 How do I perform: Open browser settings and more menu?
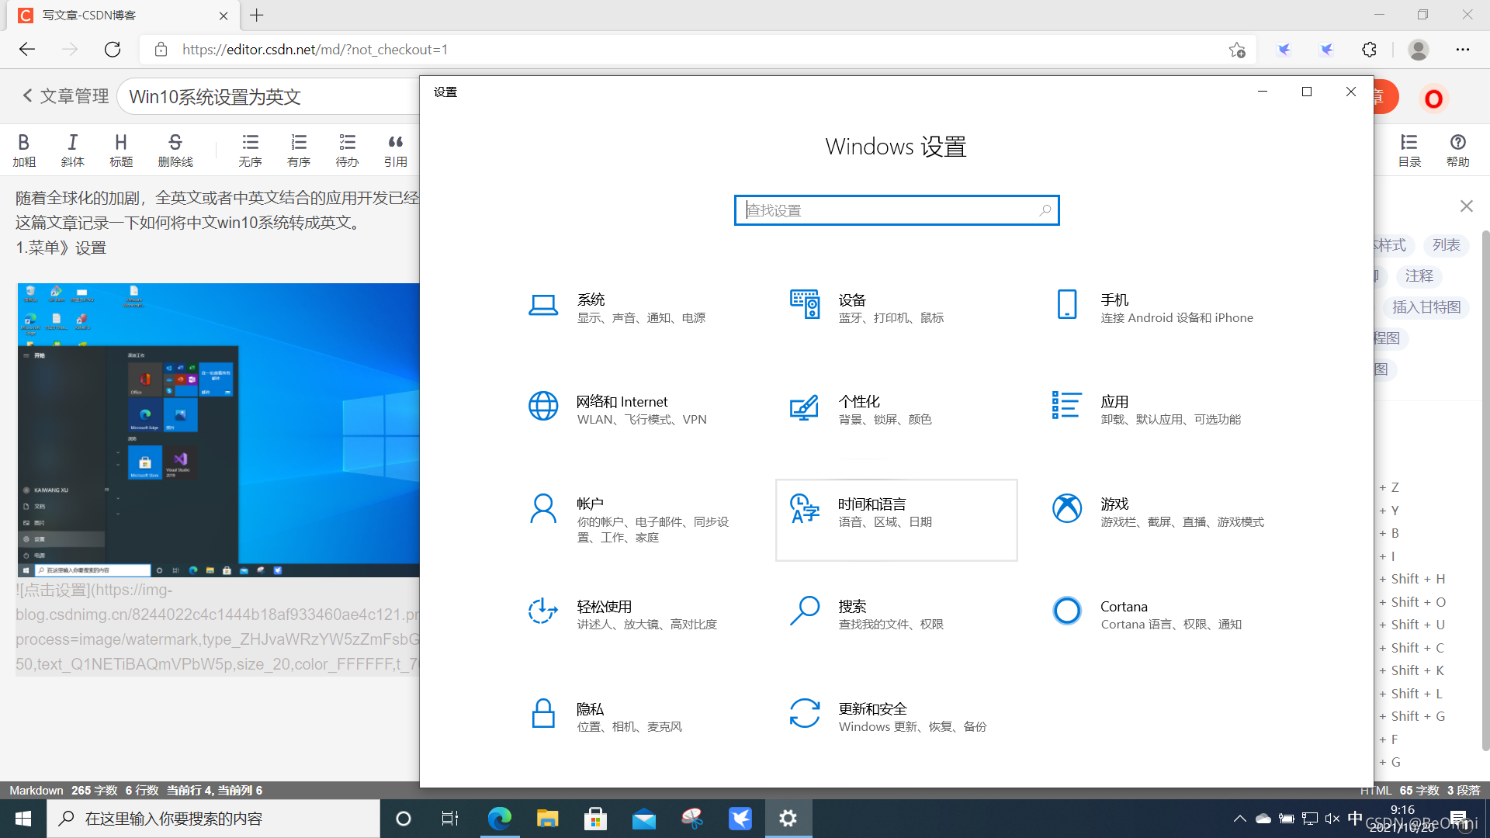point(1462,50)
